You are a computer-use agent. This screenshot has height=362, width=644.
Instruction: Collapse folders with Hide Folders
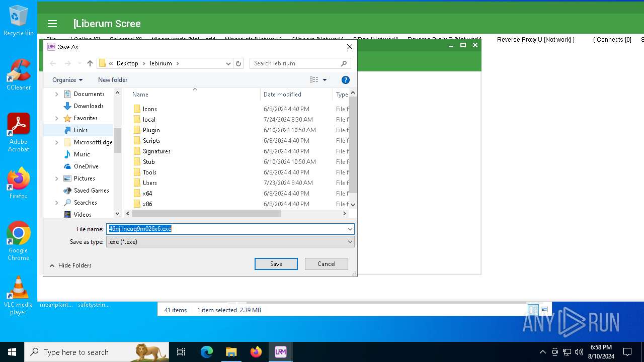(x=70, y=265)
